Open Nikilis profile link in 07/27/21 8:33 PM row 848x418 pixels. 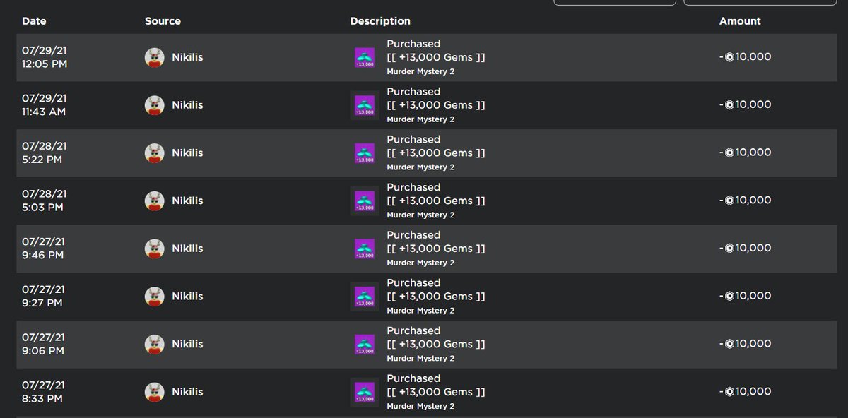coord(187,392)
